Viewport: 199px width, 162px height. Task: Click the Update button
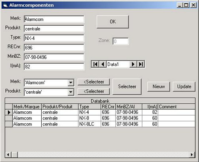184,86
